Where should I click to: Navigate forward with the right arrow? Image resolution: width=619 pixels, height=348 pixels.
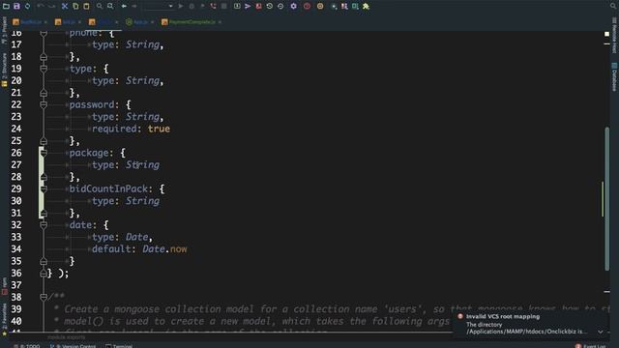coord(134,6)
